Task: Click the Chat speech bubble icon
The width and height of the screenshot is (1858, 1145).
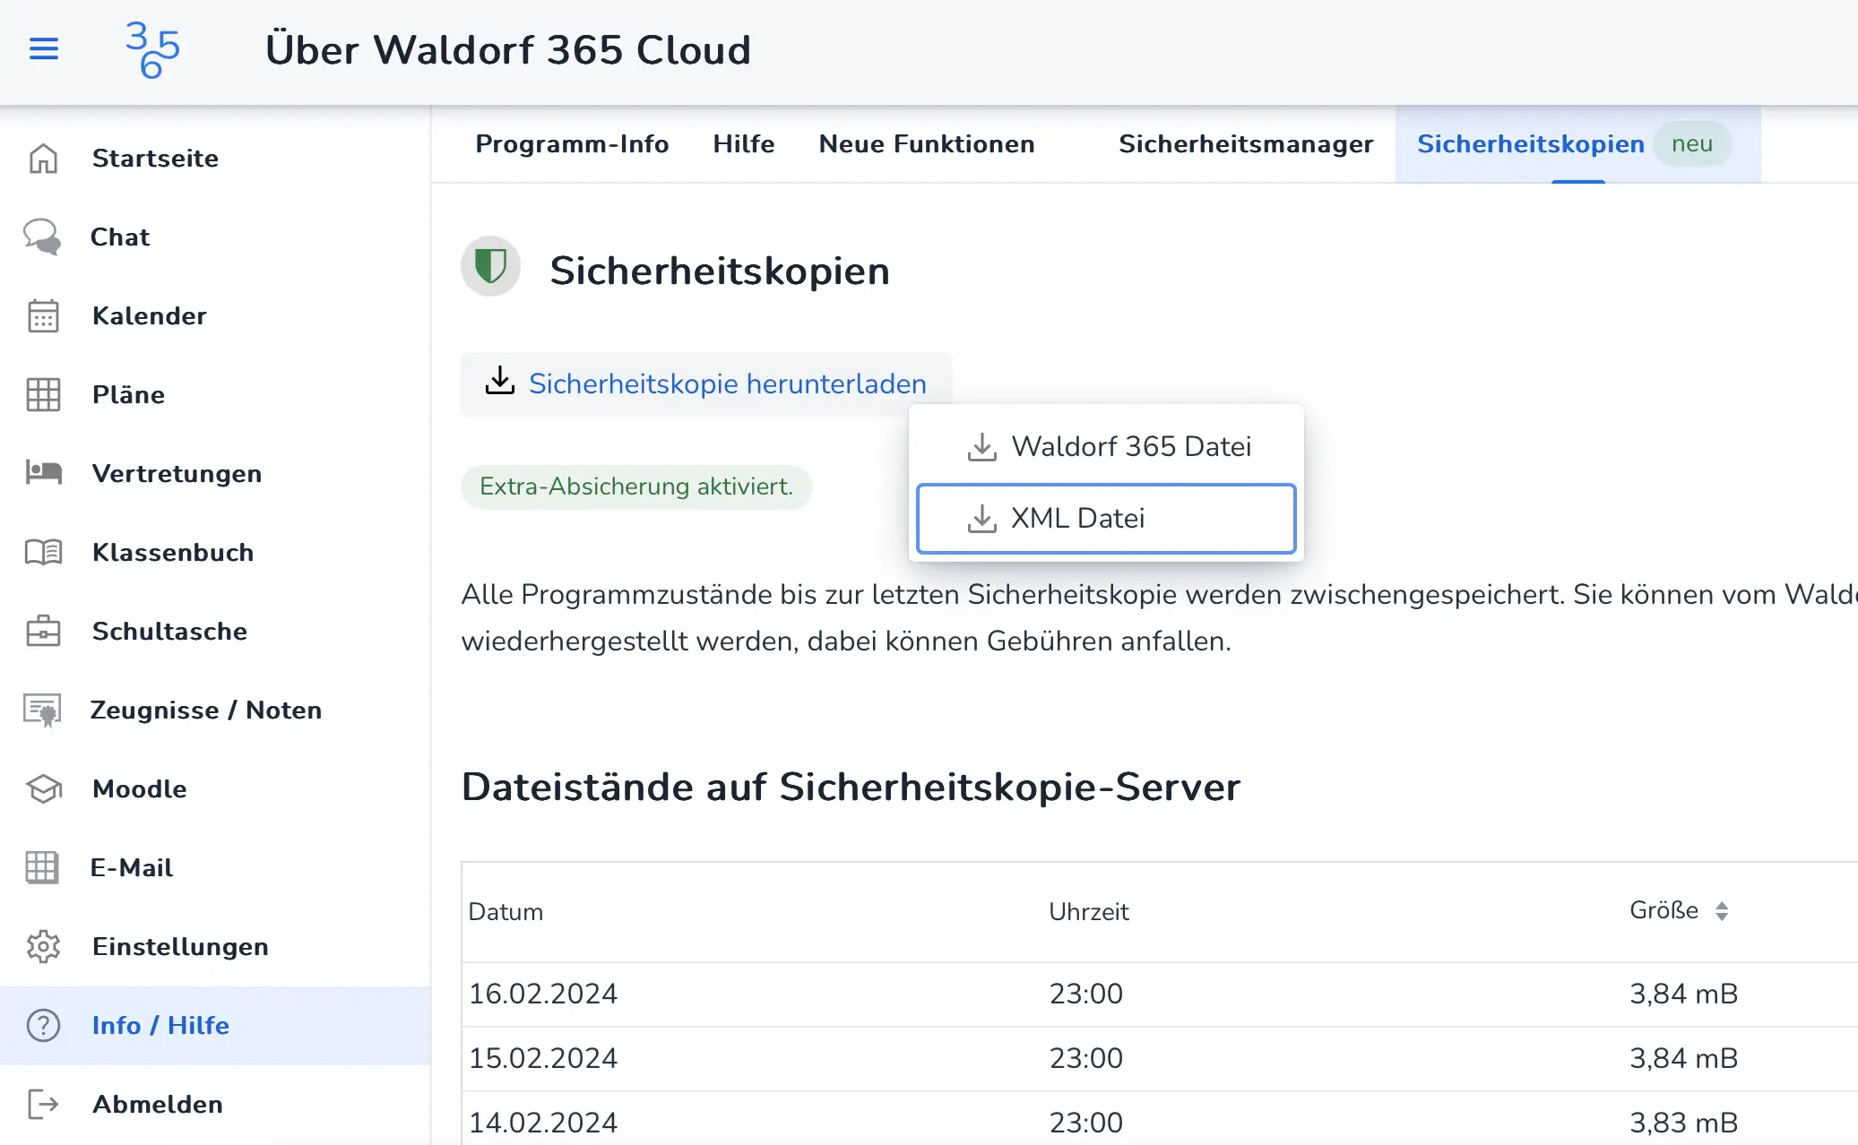Action: pos(42,237)
